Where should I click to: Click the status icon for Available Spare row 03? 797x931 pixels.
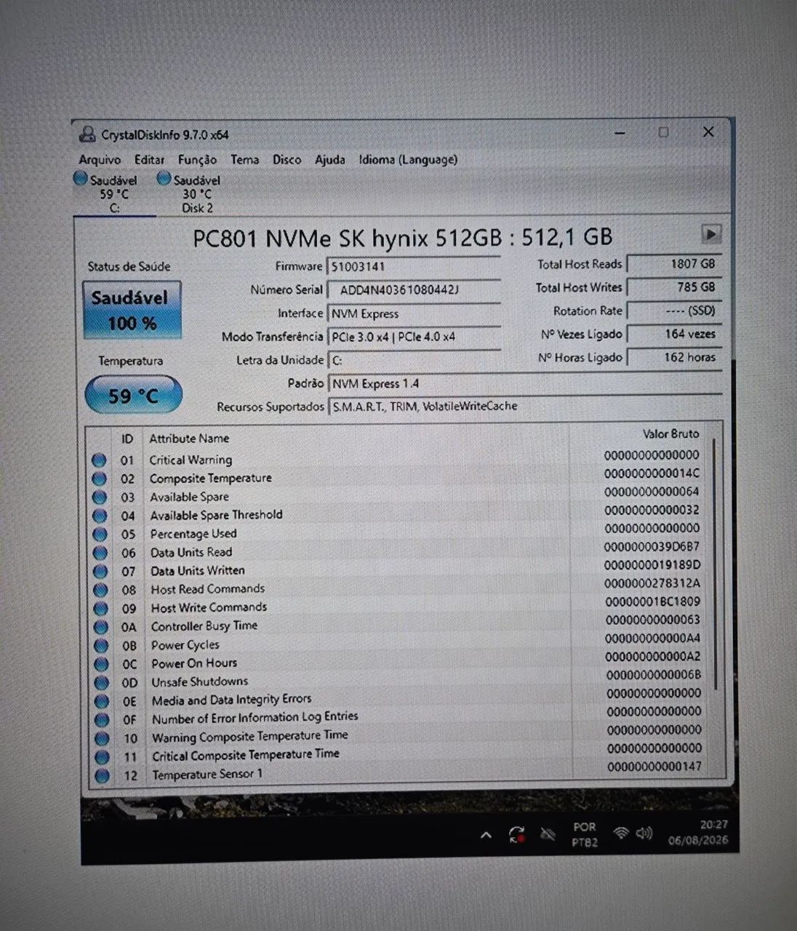coord(100,498)
